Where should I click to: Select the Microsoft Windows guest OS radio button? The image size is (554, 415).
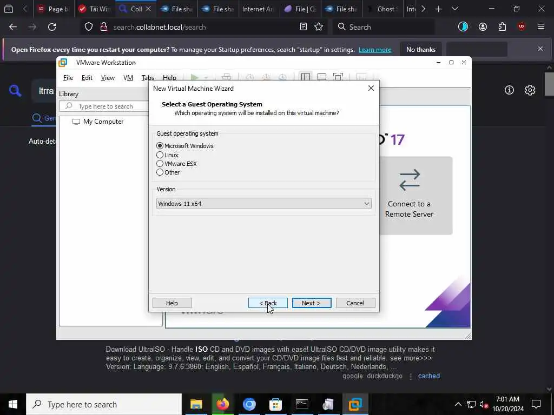click(x=160, y=146)
